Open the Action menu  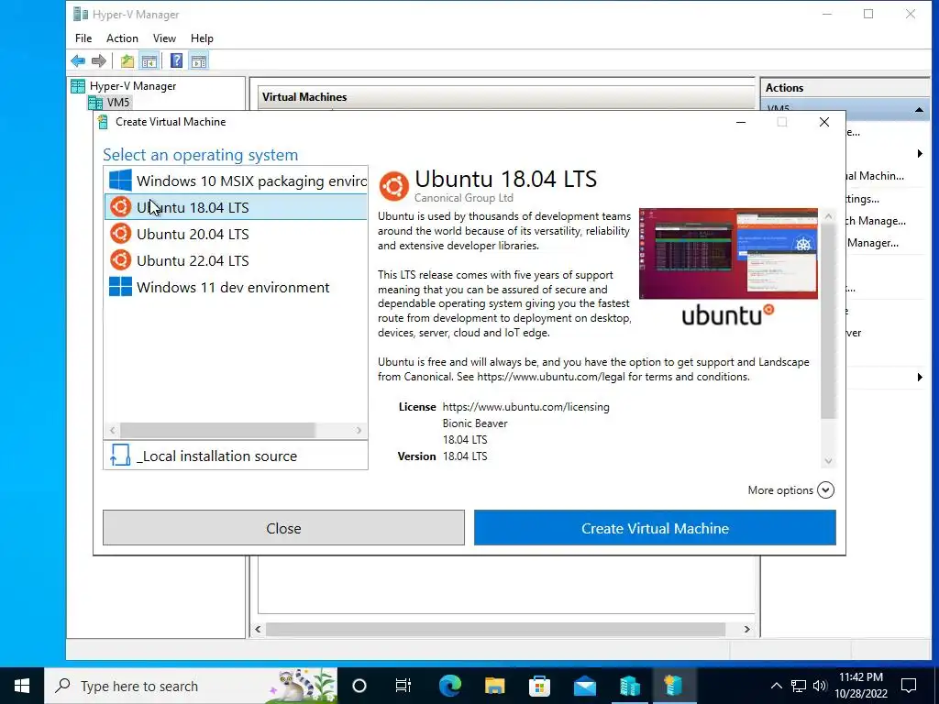[122, 38]
